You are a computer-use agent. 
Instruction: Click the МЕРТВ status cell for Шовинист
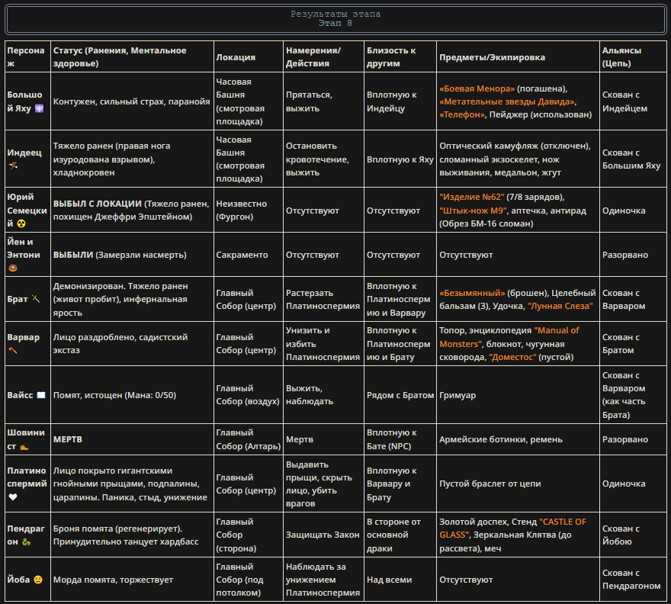132,439
